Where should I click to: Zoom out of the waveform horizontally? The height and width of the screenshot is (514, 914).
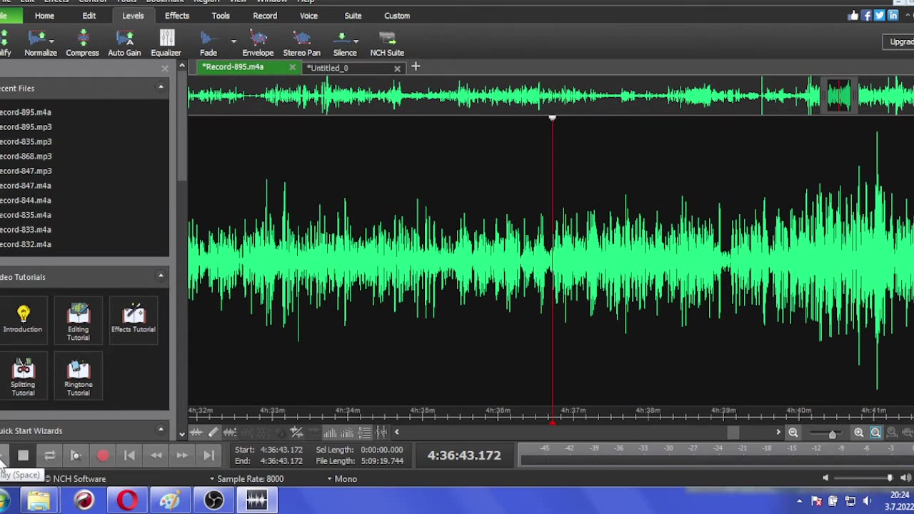point(793,433)
